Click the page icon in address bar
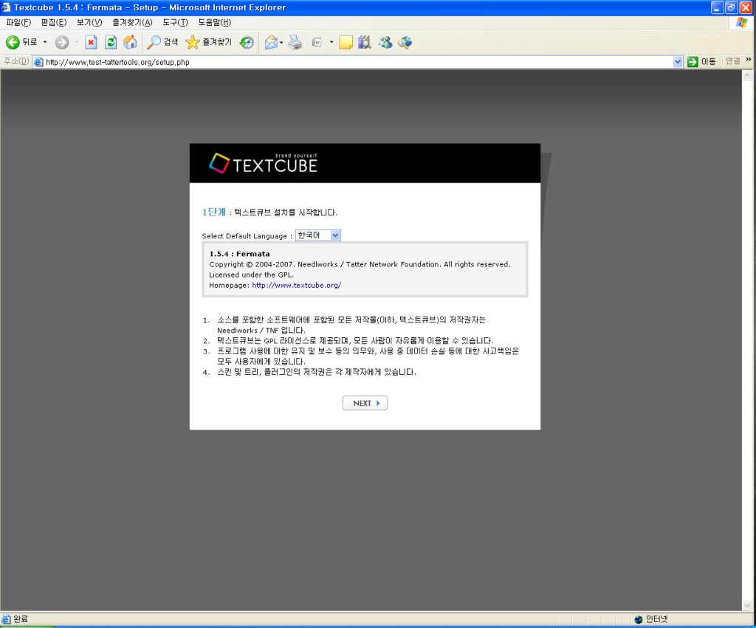The height and width of the screenshot is (628, 756). pos(38,62)
